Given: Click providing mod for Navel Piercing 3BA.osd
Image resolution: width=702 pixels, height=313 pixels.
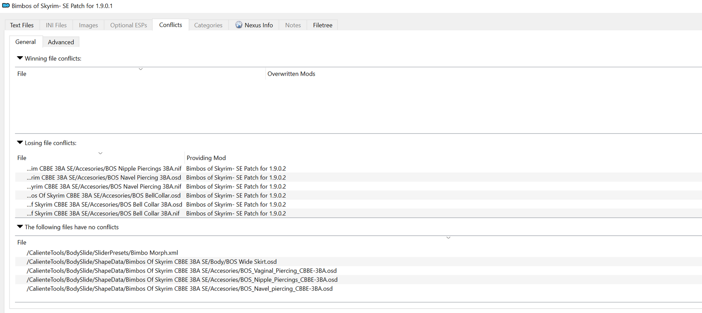Looking at the screenshot, I should pos(236,178).
